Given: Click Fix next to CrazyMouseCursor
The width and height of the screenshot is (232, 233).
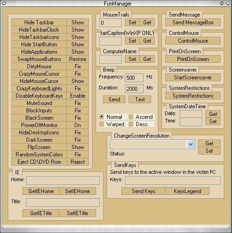Looking at the screenshot, I should [78, 74].
